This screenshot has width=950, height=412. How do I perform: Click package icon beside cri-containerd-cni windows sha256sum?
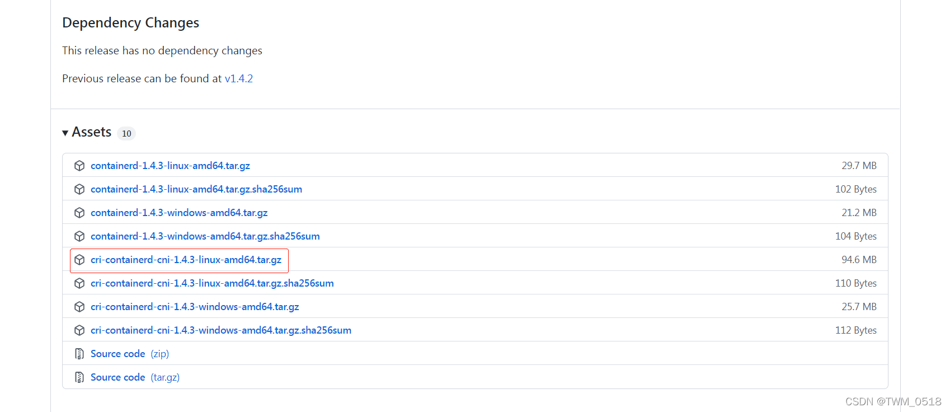[79, 330]
